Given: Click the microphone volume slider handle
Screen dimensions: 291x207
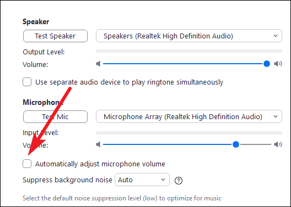Looking at the screenshot, I should point(236,144).
